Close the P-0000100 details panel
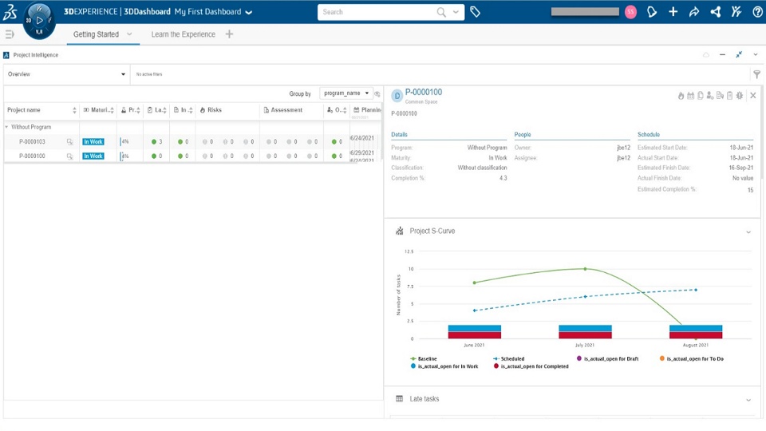The width and height of the screenshot is (766, 431). pos(752,96)
